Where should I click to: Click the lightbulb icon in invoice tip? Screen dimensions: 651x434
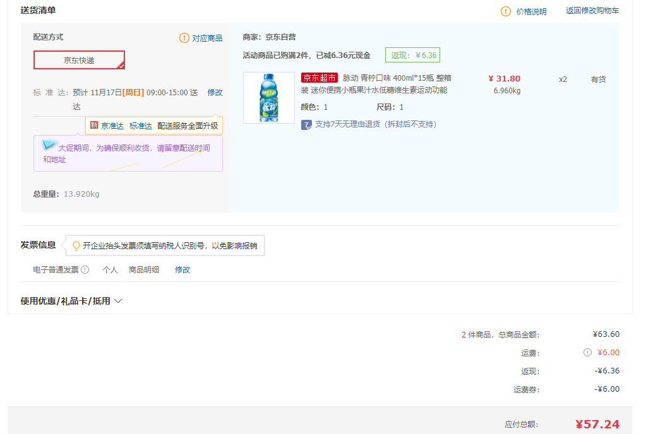tap(76, 245)
